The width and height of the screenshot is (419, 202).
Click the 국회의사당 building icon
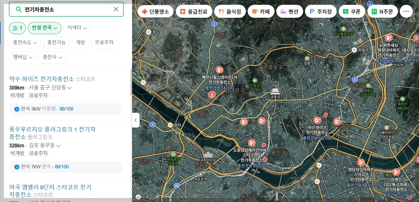pyautogui.click(x=208, y=155)
